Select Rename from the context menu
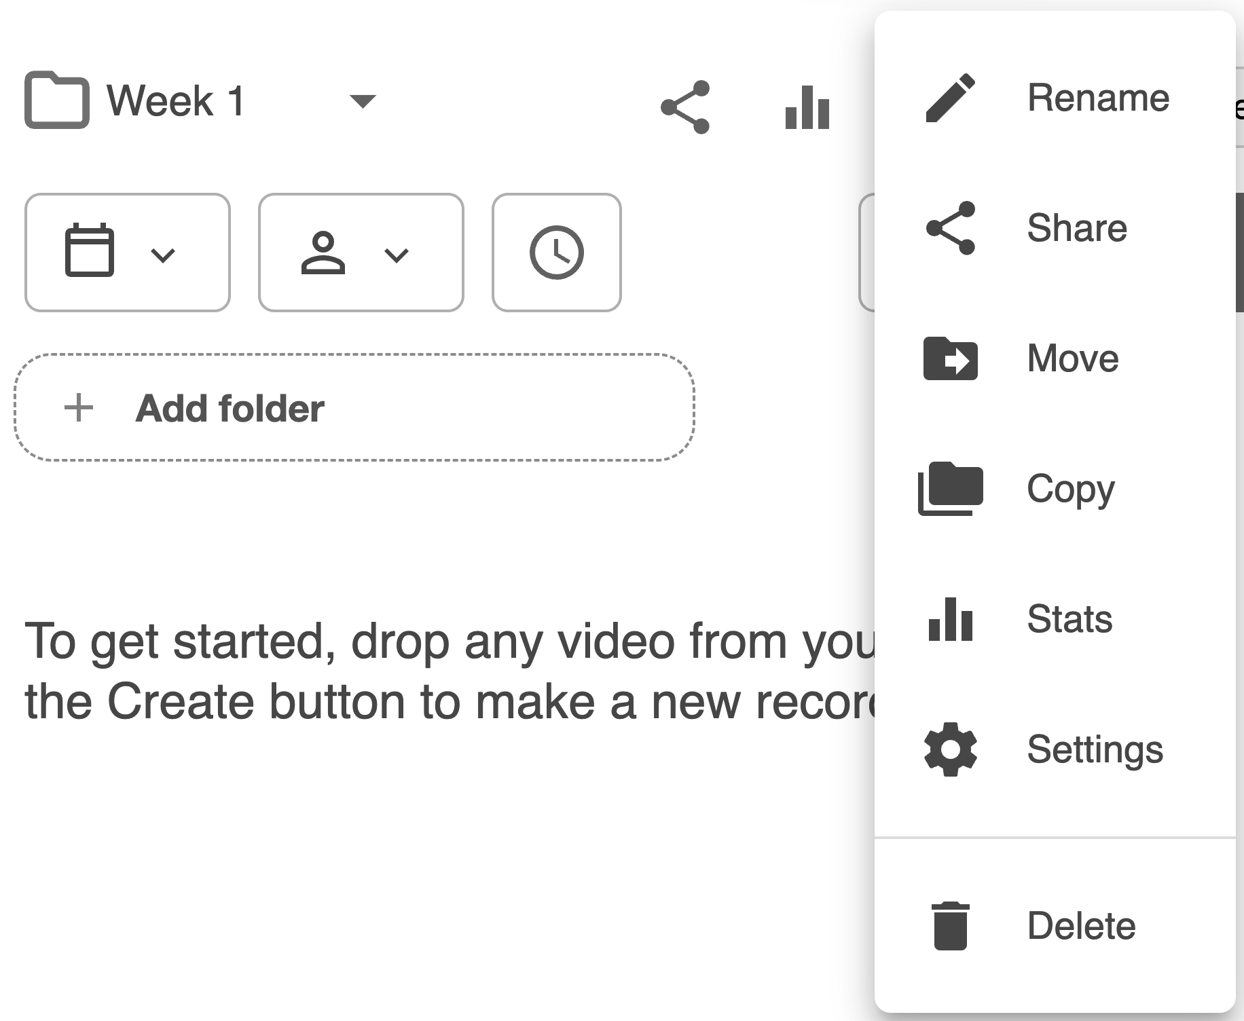Viewport: 1244px width, 1021px height. (1097, 98)
